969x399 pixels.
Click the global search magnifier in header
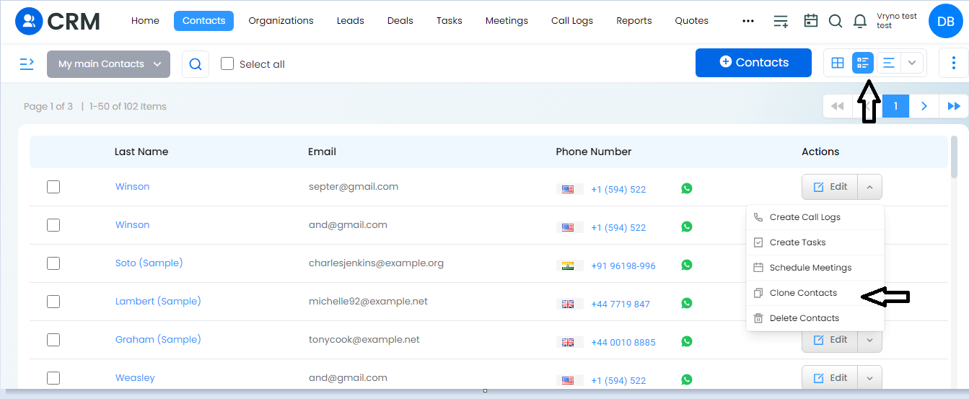tap(836, 21)
